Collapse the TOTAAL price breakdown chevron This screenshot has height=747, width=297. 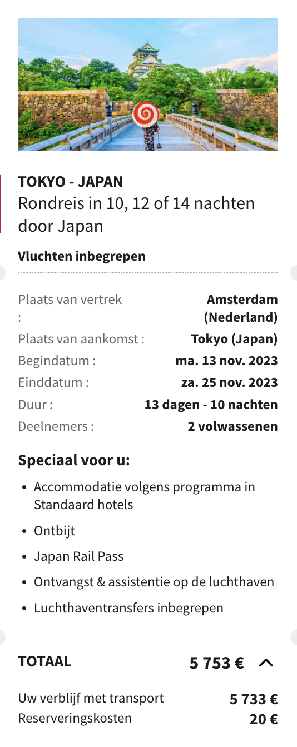tap(266, 663)
